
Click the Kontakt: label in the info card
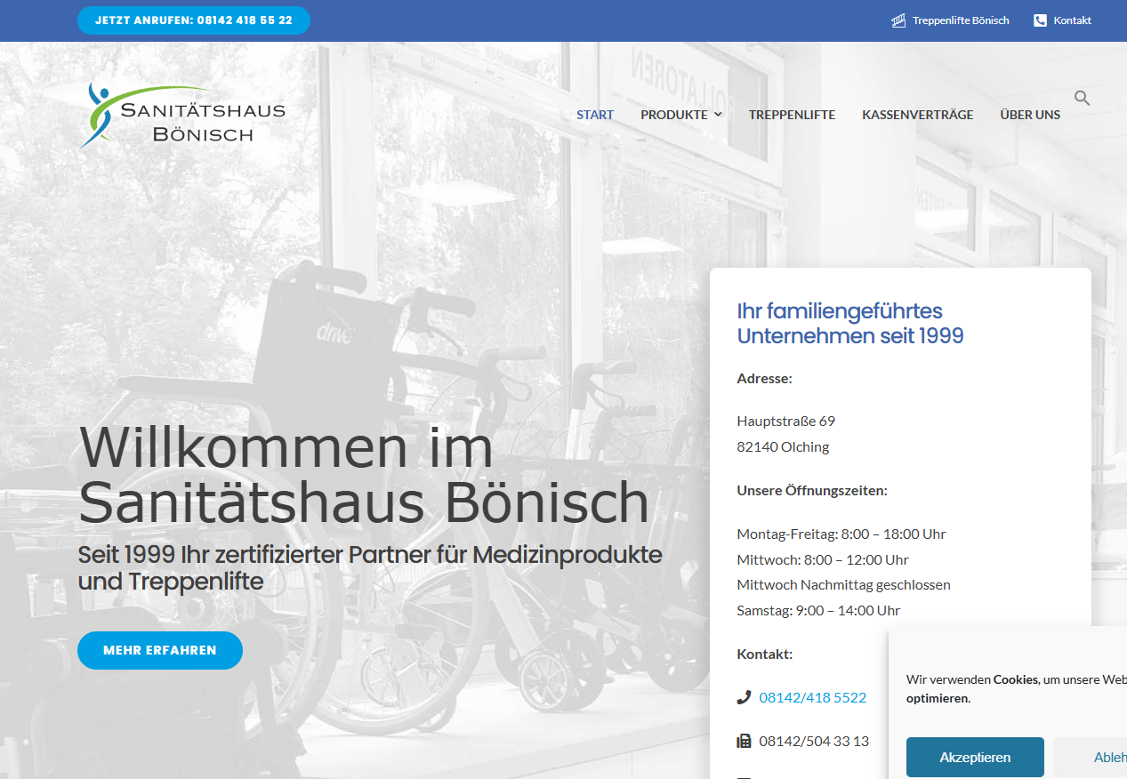(765, 654)
